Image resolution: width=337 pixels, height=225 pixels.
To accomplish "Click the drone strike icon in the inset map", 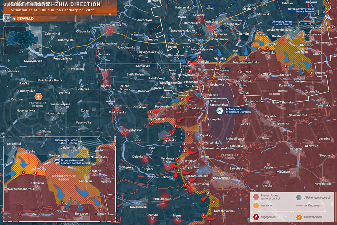I will pos(57,162).
